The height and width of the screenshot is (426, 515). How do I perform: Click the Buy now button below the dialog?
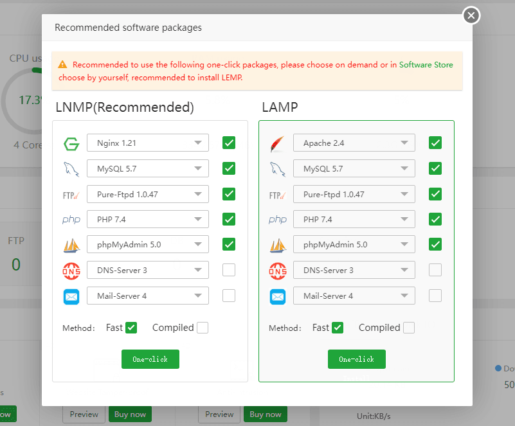(130, 414)
